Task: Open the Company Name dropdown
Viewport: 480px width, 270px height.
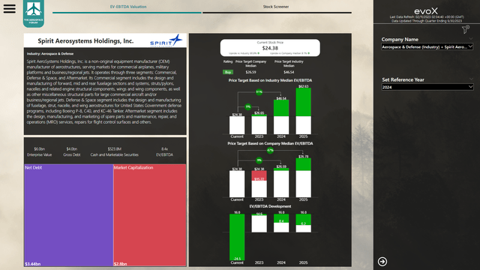Action: [x=427, y=46]
